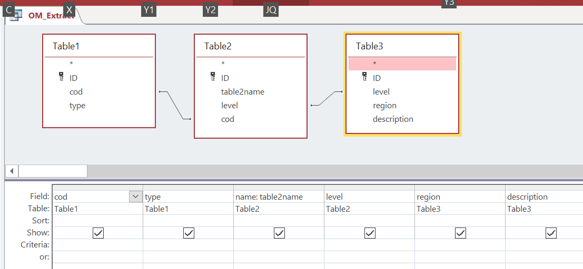Toggle Show checkbox for cod column
The height and width of the screenshot is (269, 583).
tap(98, 233)
